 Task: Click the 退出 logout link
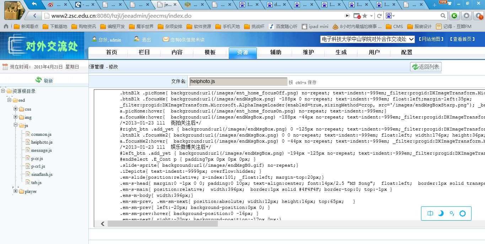click(x=146, y=40)
